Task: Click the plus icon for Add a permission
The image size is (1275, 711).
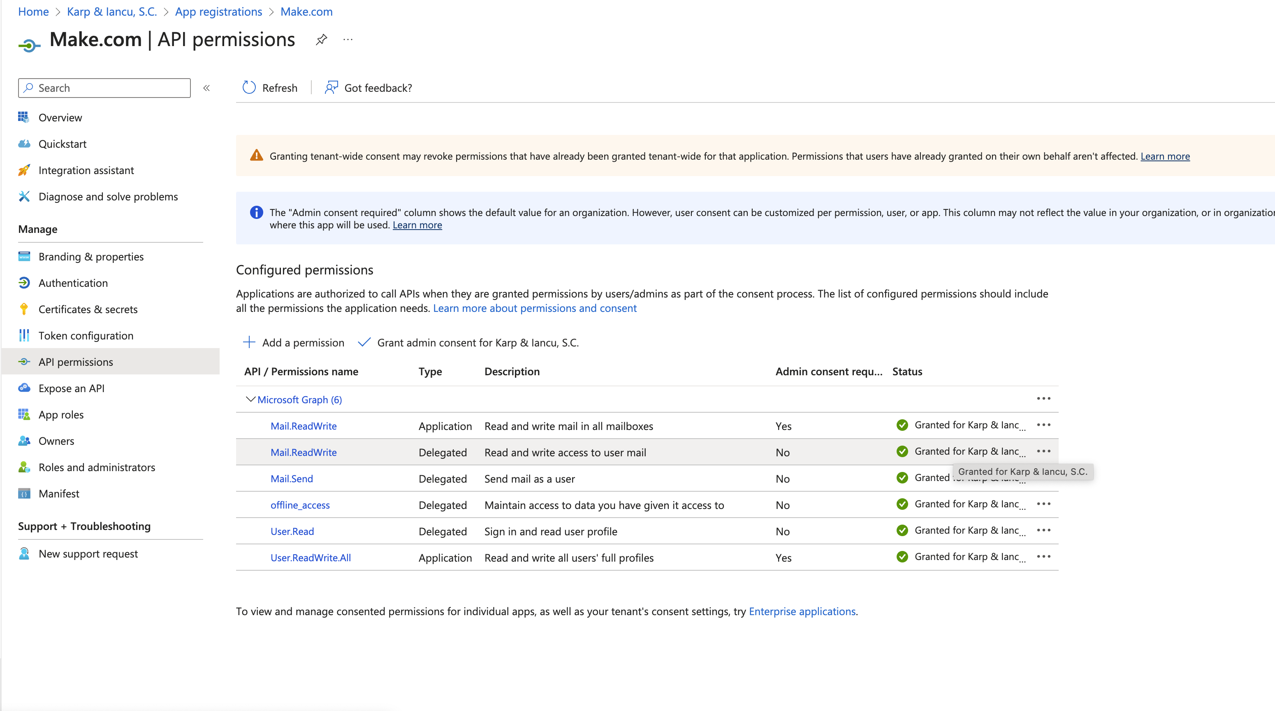Action: tap(249, 342)
